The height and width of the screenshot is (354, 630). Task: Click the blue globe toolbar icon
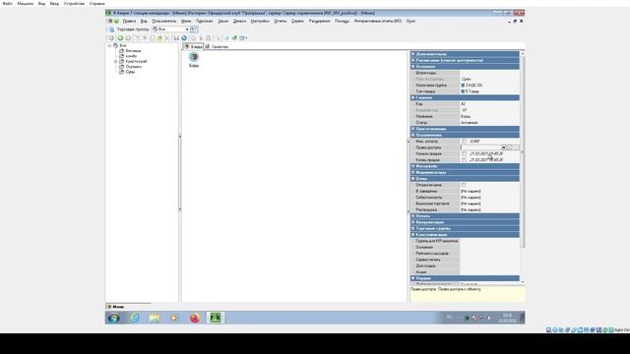click(x=184, y=38)
